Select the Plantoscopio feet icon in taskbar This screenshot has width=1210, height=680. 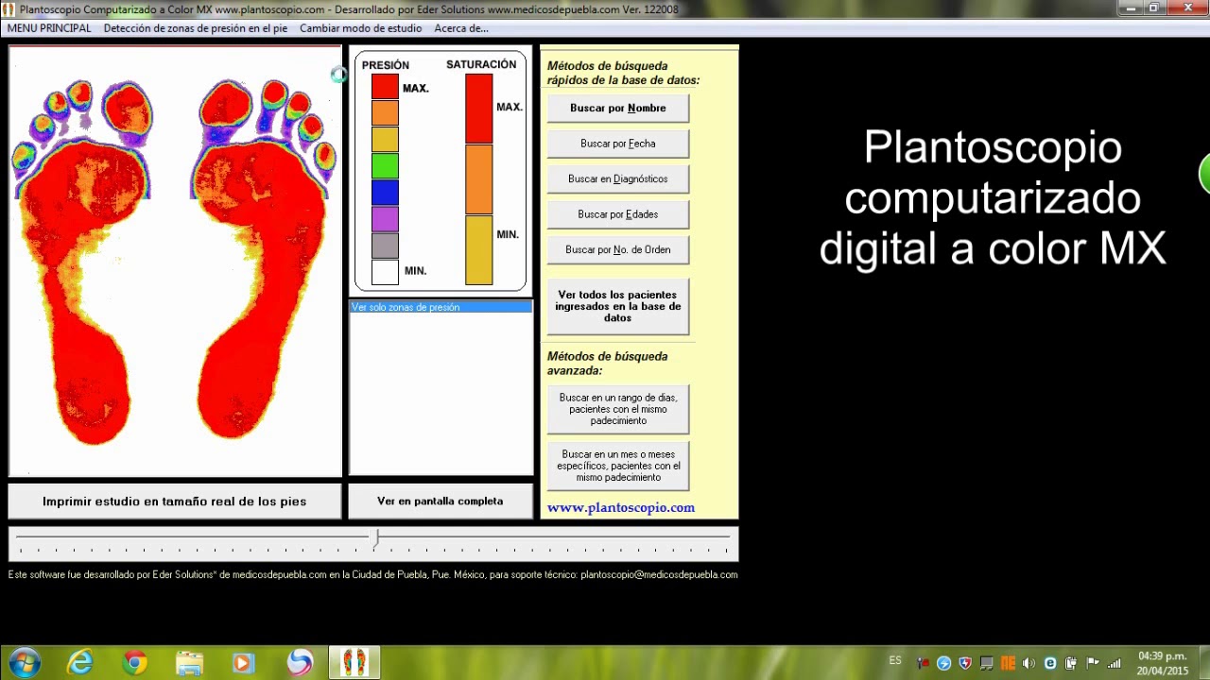coord(354,662)
